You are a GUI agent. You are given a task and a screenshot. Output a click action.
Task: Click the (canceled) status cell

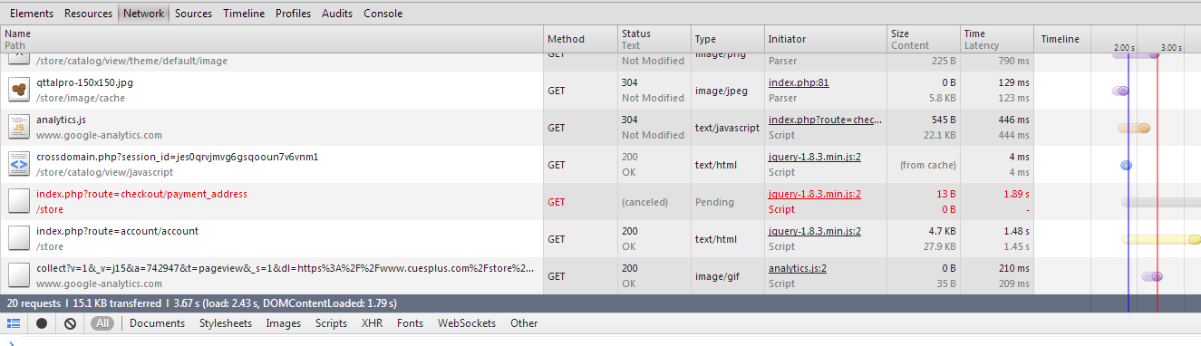click(x=644, y=202)
